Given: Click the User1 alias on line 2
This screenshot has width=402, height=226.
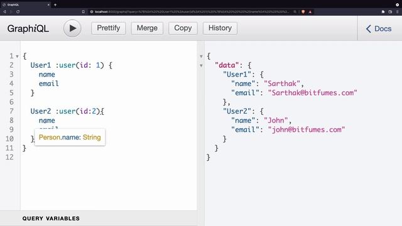Looking at the screenshot, I should click(x=41, y=65).
